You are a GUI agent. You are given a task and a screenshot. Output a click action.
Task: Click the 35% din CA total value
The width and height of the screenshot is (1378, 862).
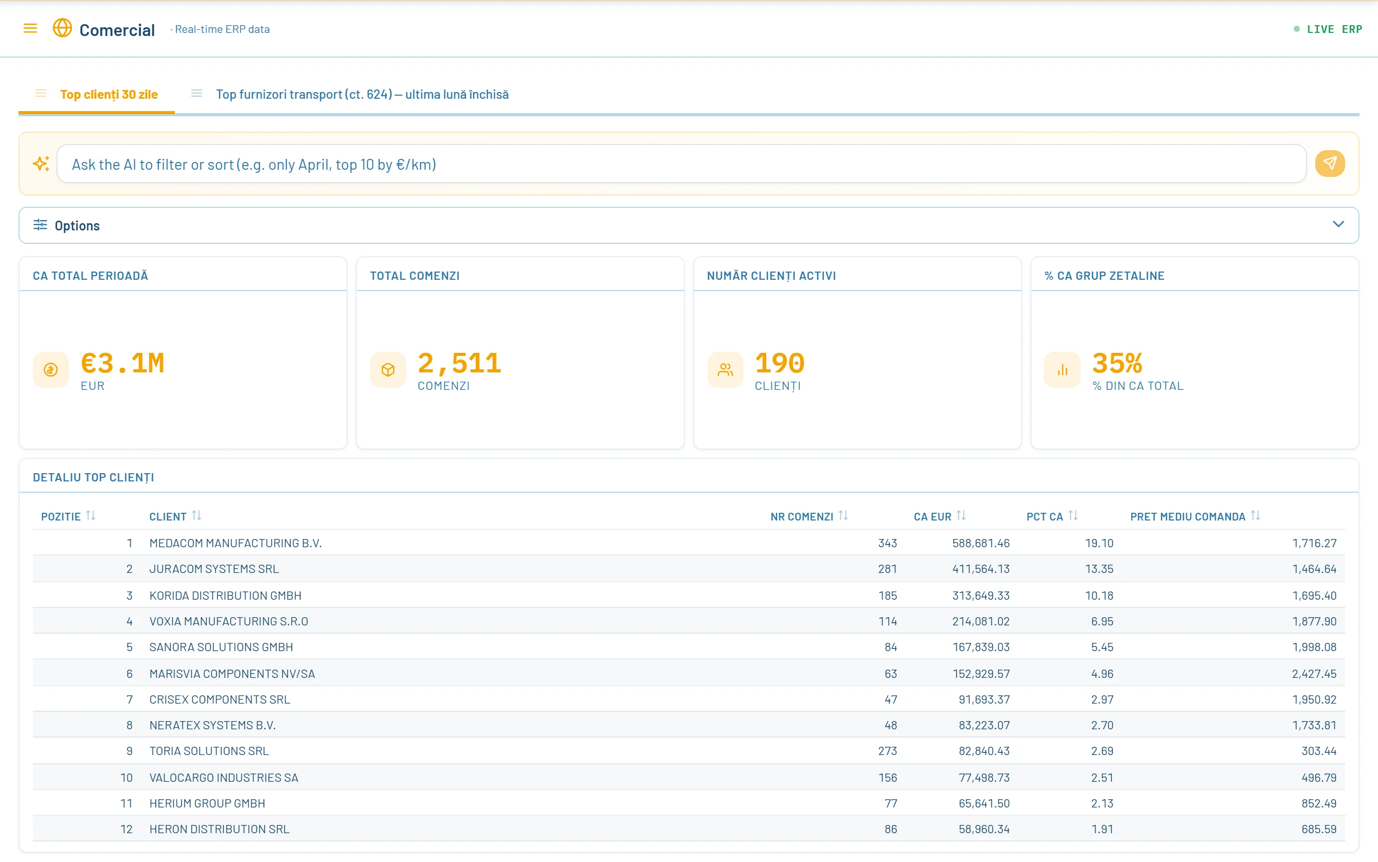(x=1117, y=363)
